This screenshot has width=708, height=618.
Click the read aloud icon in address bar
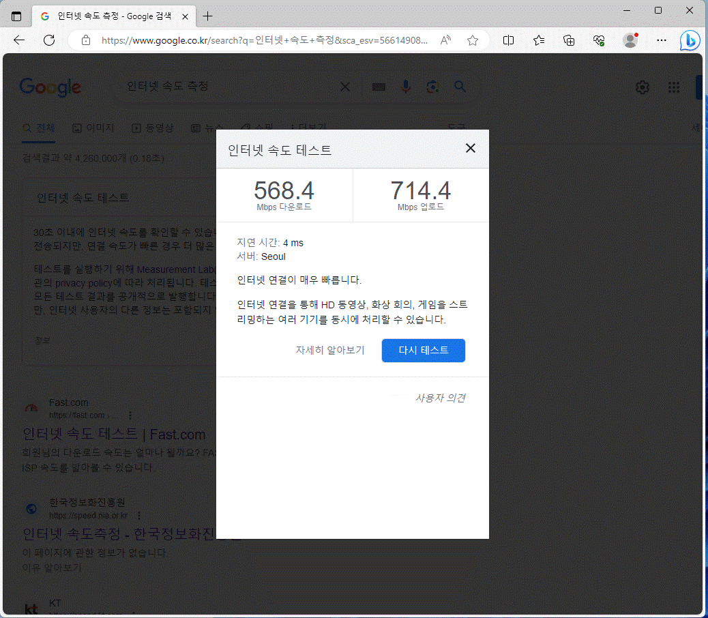click(x=445, y=40)
